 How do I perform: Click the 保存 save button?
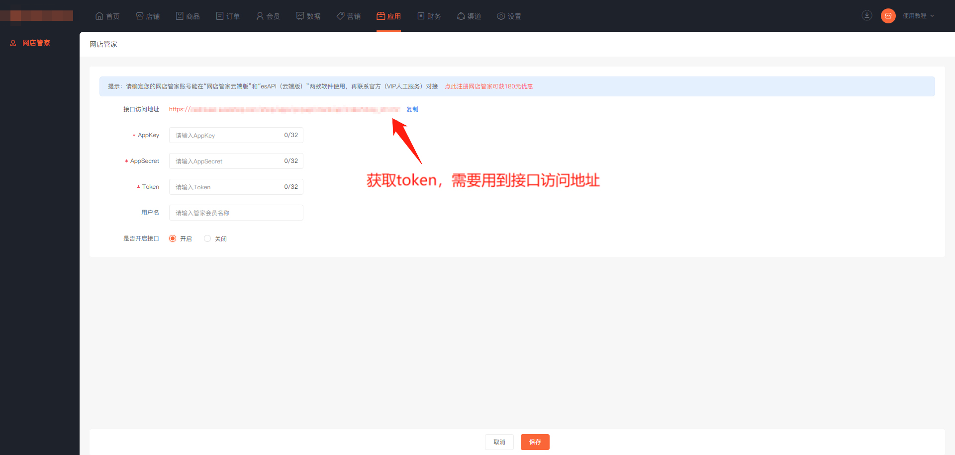tap(535, 442)
